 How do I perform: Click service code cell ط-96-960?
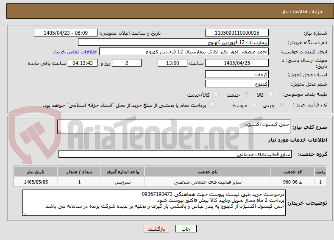tap(293, 182)
